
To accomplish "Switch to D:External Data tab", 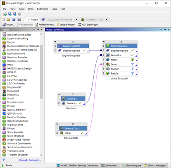I will tap(94, 19).
